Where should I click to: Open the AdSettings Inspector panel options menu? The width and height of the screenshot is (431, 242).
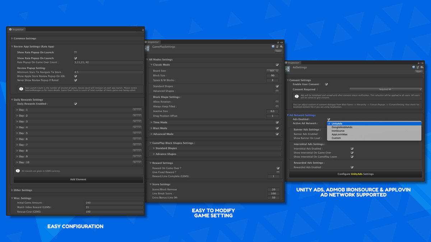tap(422, 63)
